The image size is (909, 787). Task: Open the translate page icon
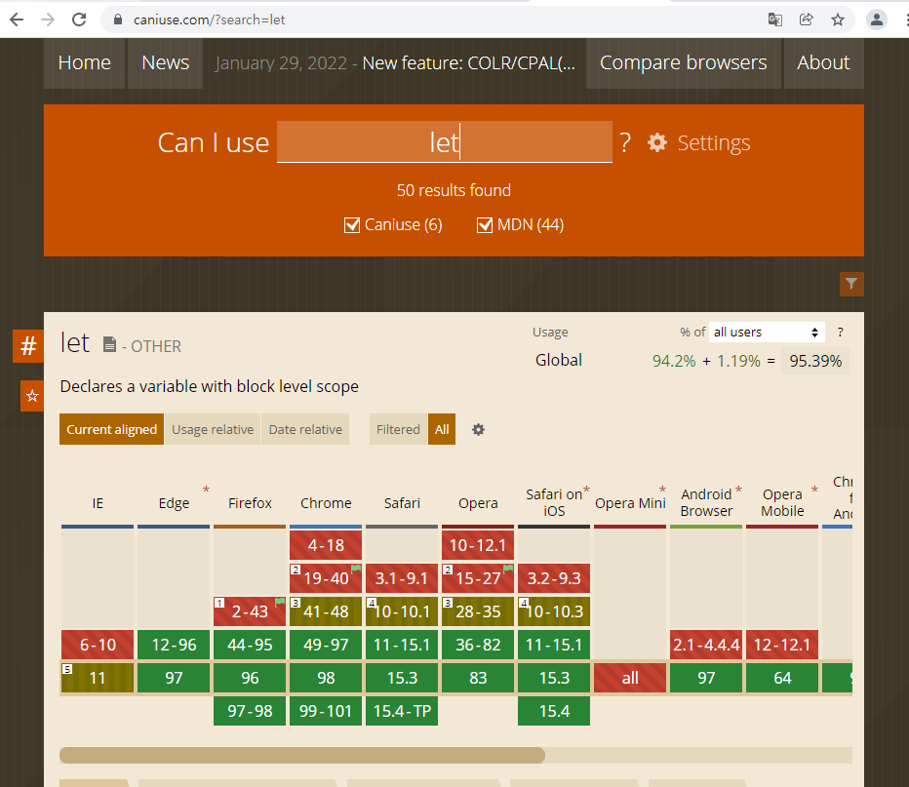[775, 20]
